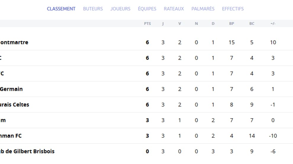The width and height of the screenshot is (293, 164).
Task: Open the ÉQUIPES tab
Action: point(147,9)
